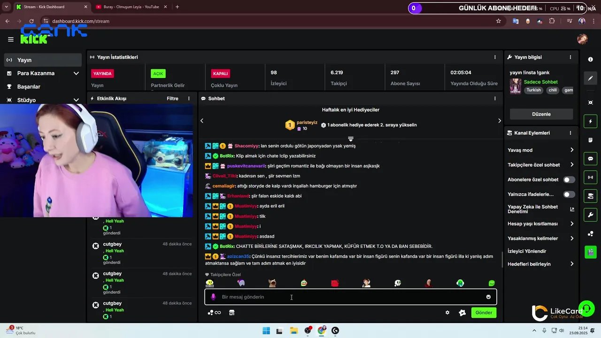Click the Turkish tag chip

tap(533, 90)
